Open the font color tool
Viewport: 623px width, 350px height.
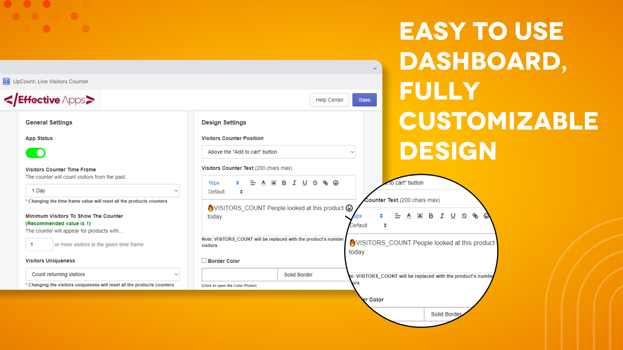[x=263, y=183]
